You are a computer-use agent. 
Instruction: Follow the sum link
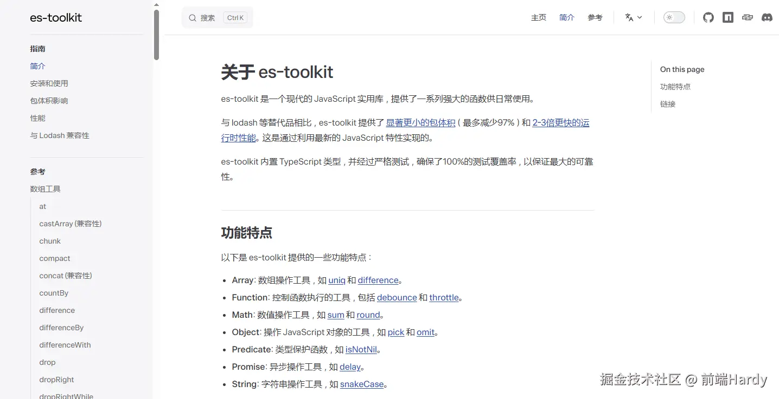pyautogui.click(x=336, y=315)
